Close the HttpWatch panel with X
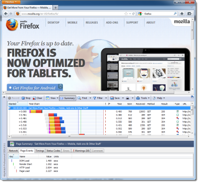 point(5,97)
